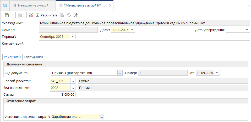Switch to the first Начисление суммой tab

coord(33,5)
